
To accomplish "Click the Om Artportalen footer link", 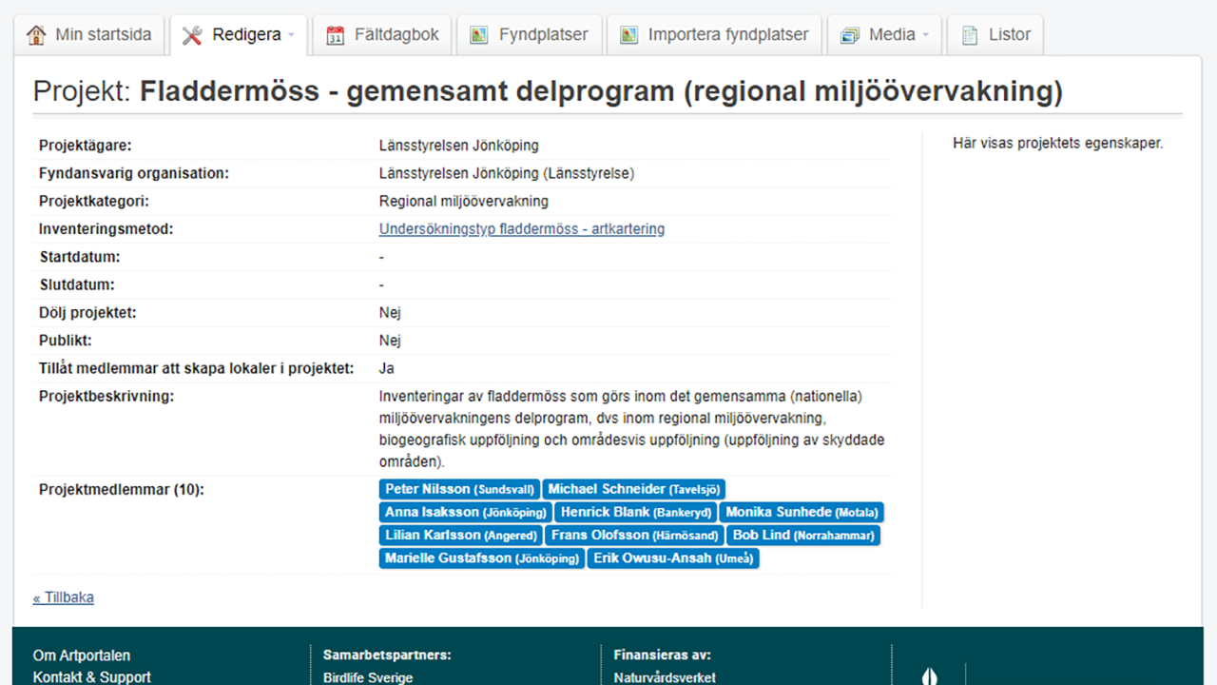I will [x=81, y=656].
